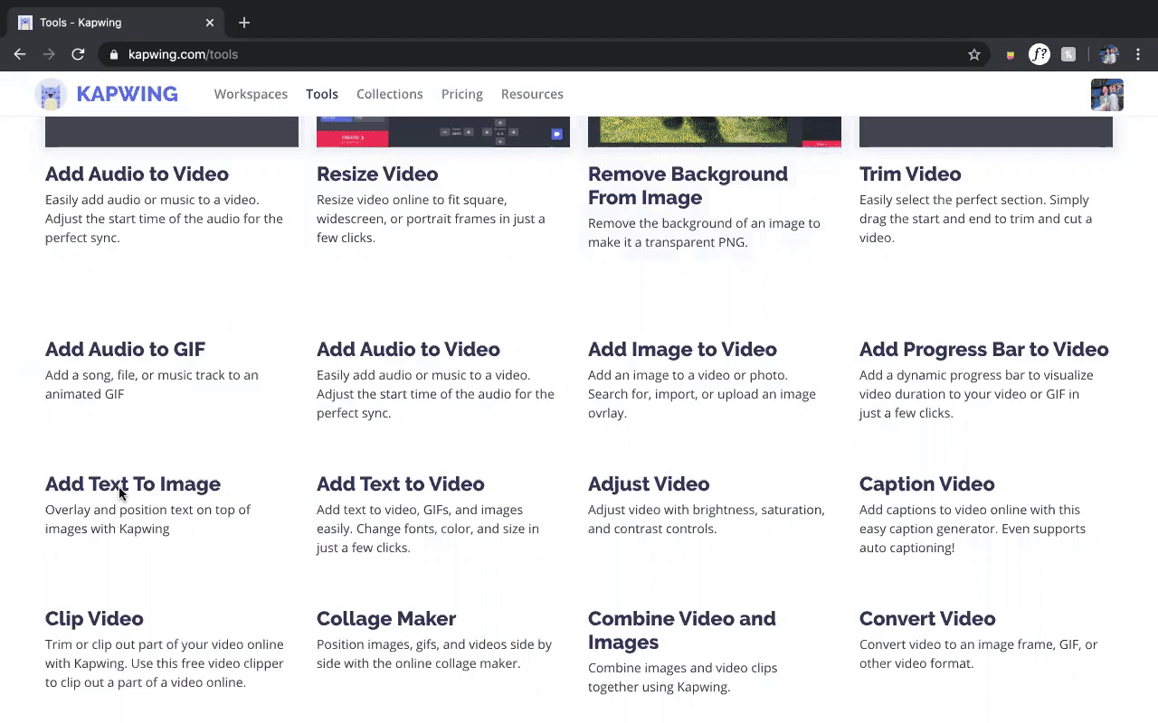Click "Add a song, file, or music track" text
The image size is (1158, 723).
point(151,384)
